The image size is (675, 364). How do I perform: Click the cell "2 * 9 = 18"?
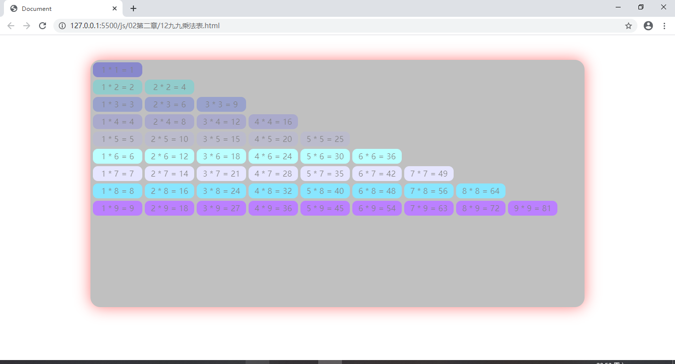pyautogui.click(x=169, y=208)
